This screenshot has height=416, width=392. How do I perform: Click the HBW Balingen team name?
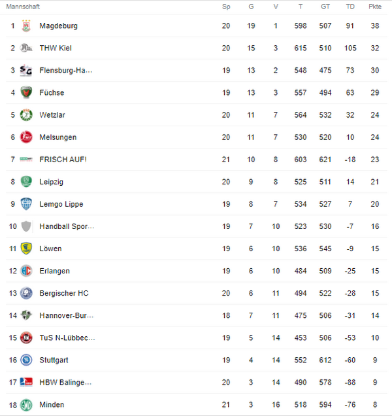pyautogui.click(x=65, y=382)
